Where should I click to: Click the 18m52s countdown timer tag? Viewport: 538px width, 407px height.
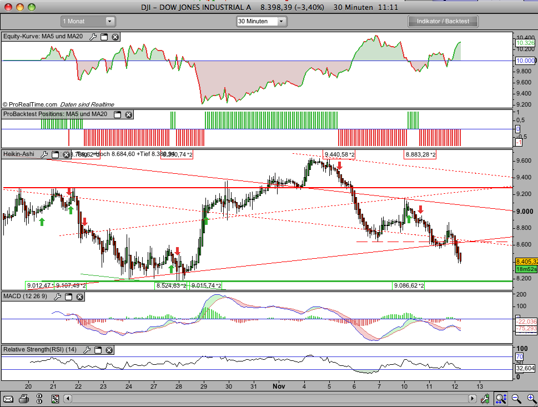(x=526, y=269)
